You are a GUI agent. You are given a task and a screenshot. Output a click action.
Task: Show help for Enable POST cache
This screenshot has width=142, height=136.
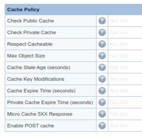pyautogui.click(x=102, y=126)
